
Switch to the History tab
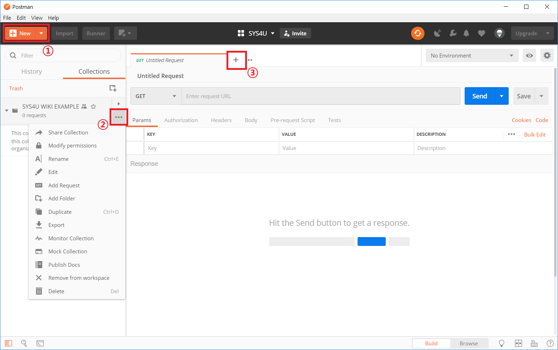point(32,71)
